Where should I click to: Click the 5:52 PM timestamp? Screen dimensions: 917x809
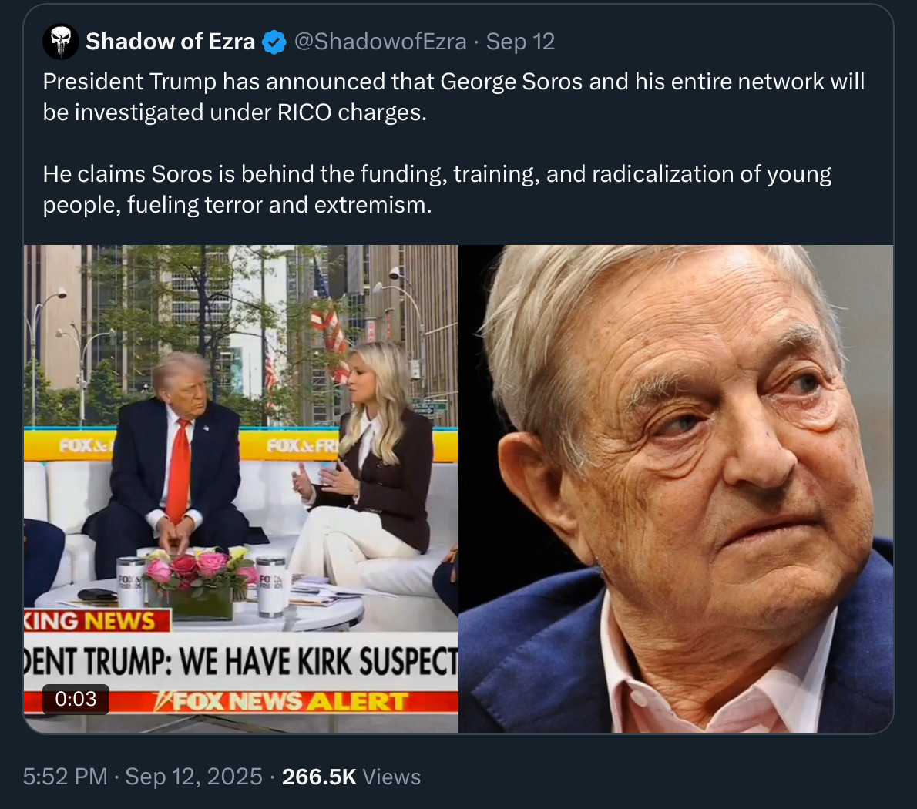[65, 777]
